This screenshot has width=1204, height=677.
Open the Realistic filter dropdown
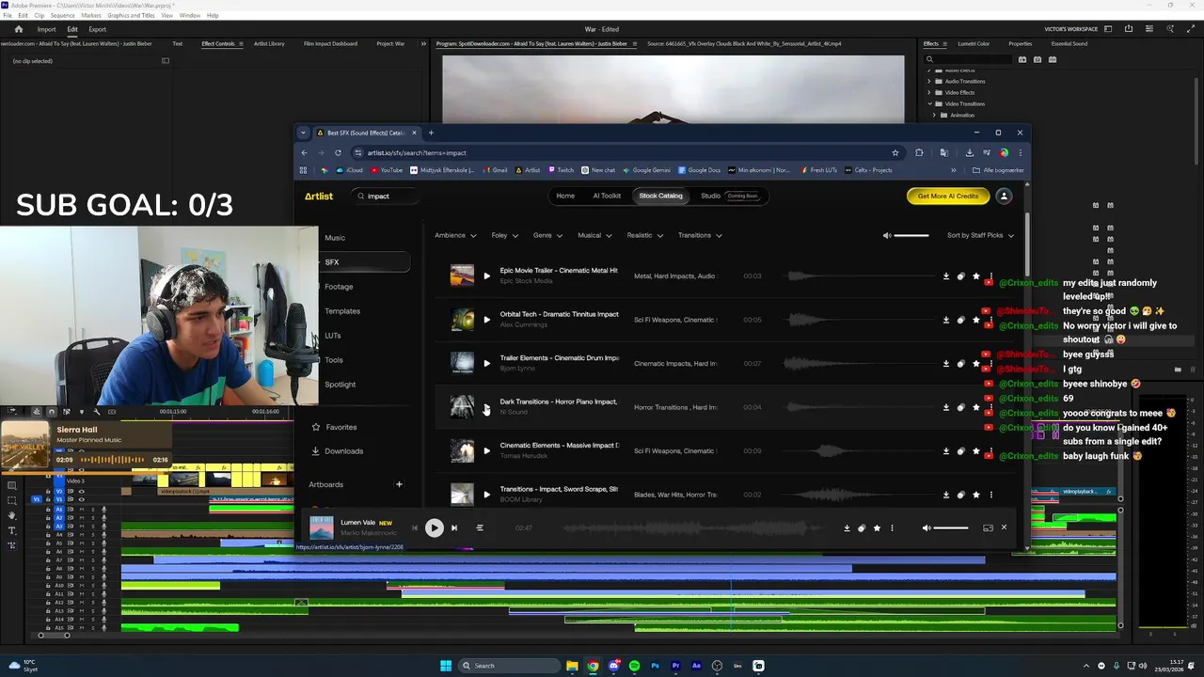(x=644, y=235)
